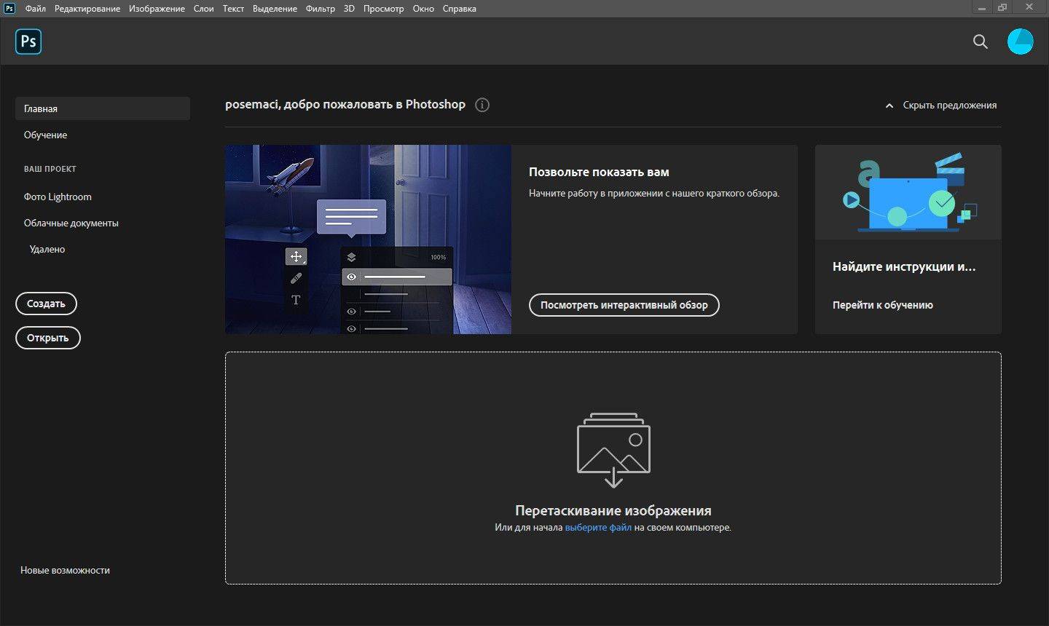Open the Окно menu
This screenshot has height=626, width=1049.
[423, 9]
